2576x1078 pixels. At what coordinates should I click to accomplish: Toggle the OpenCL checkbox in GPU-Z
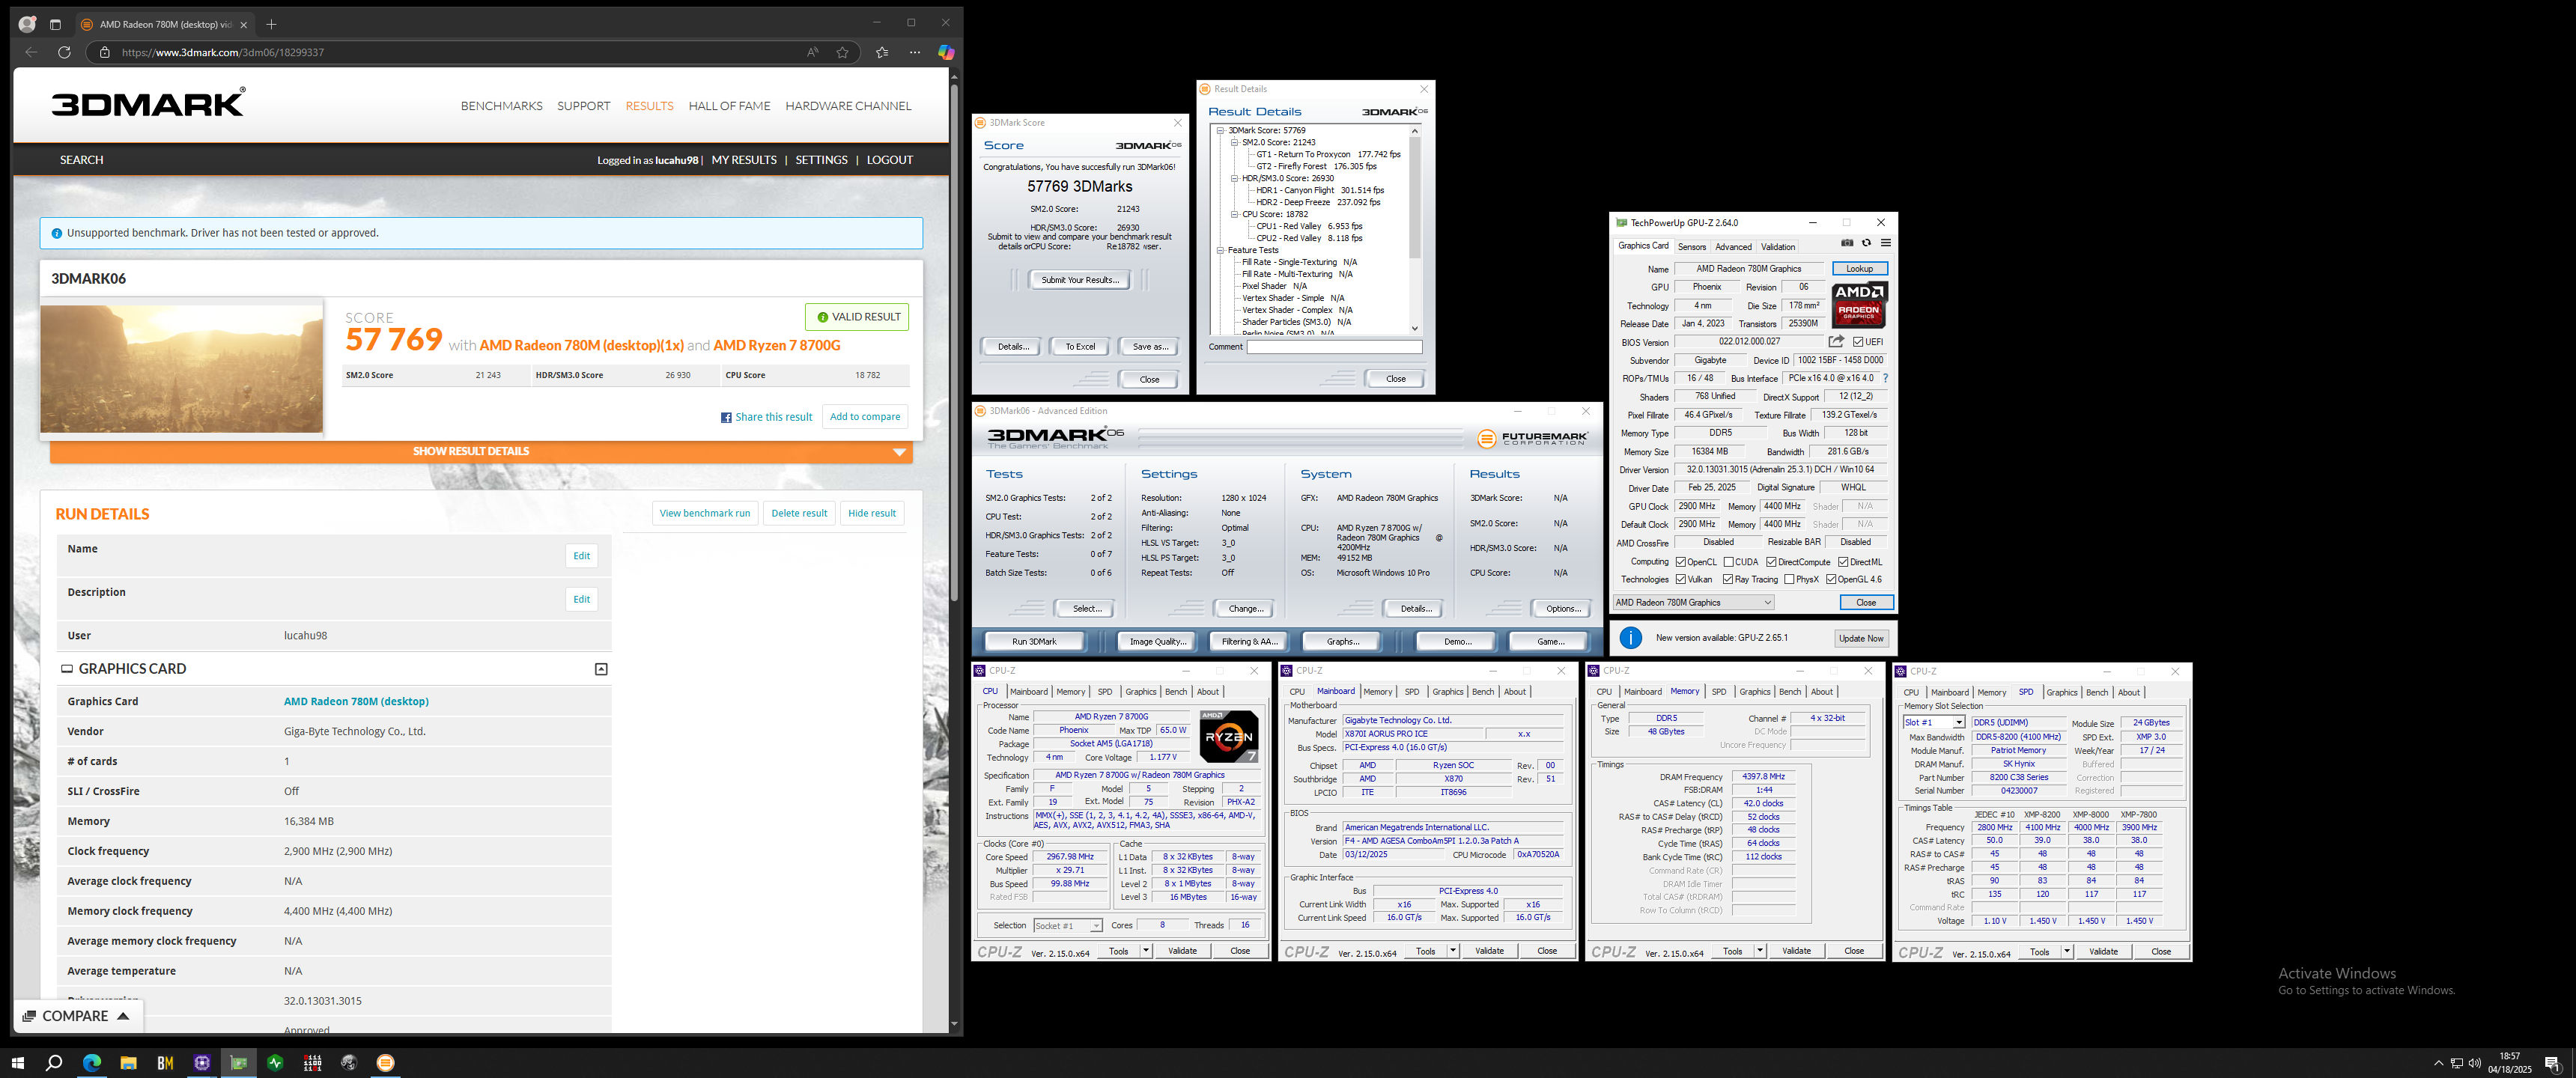pyautogui.click(x=1681, y=562)
